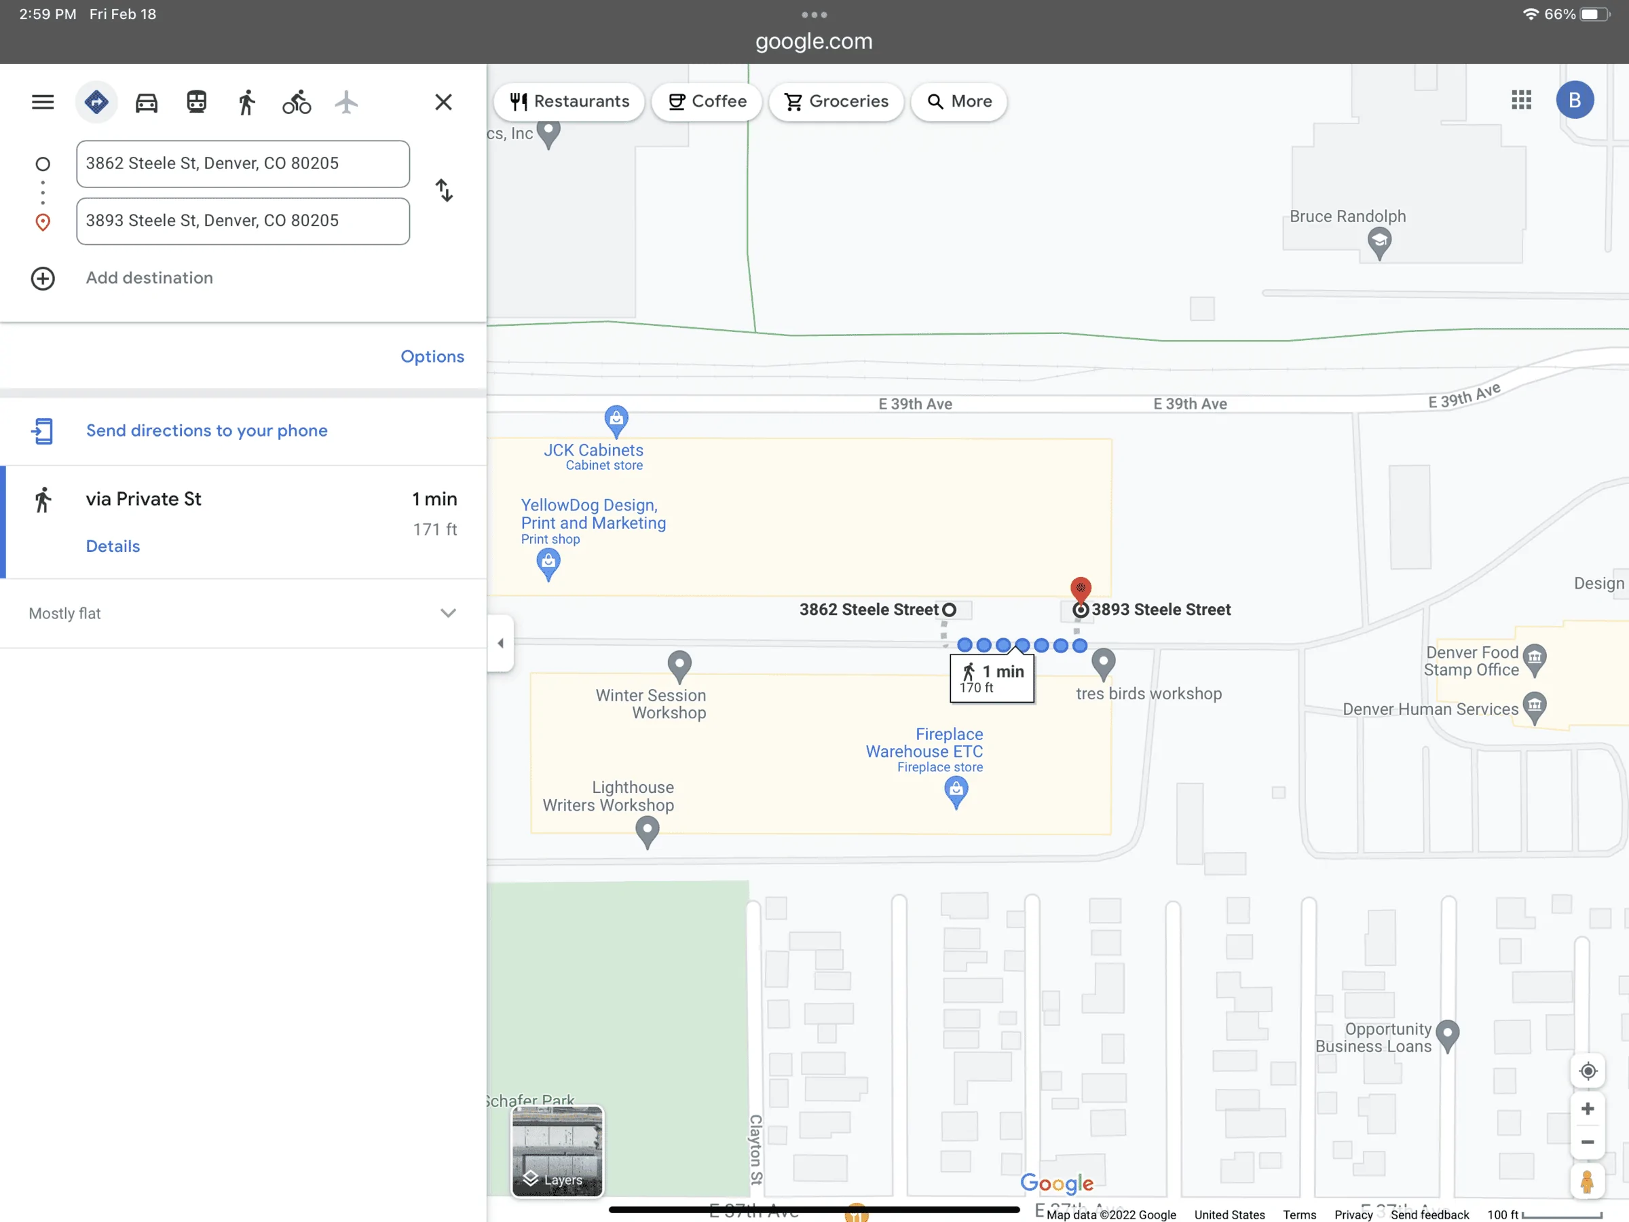The width and height of the screenshot is (1629, 1222).
Task: Choose walking mode icon in toolbar
Action: pos(246,102)
